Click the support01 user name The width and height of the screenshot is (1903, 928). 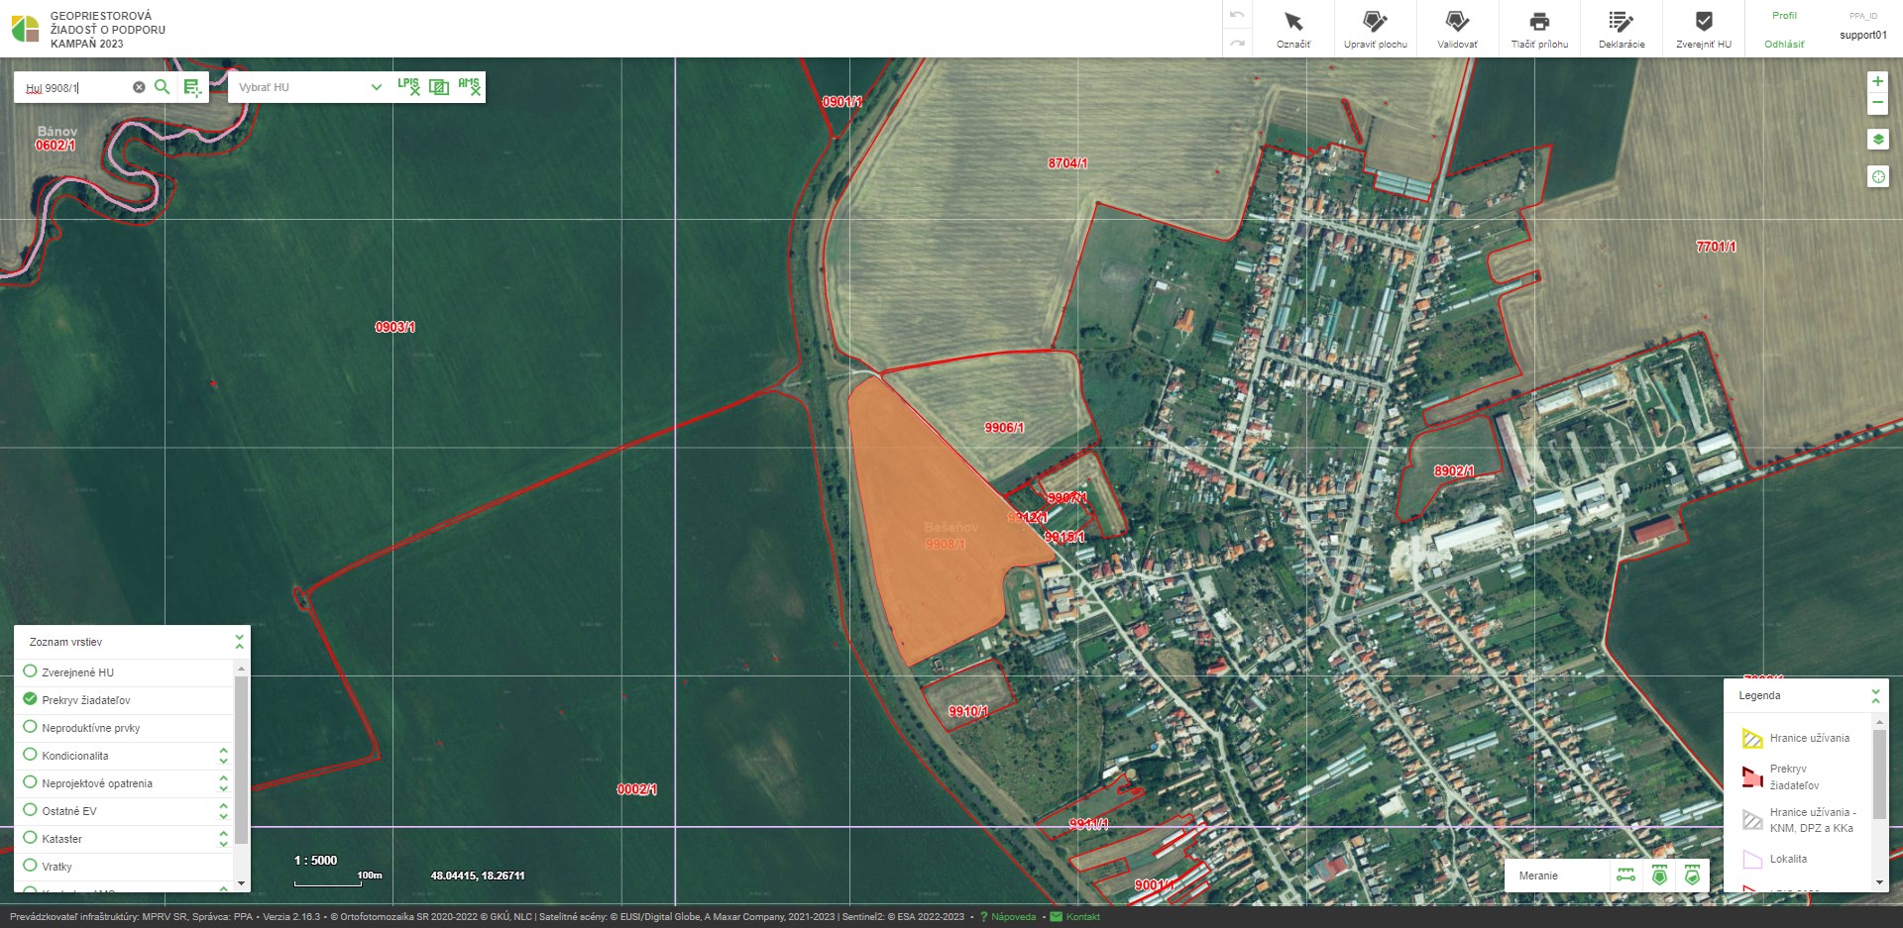(1863, 35)
